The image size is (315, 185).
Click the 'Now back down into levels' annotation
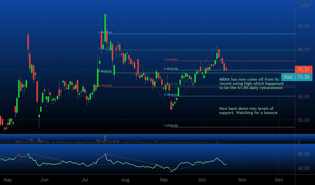(x=248, y=111)
